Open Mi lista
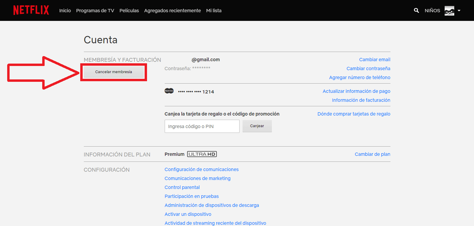This screenshot has width=474, height=226. point(214,10)
